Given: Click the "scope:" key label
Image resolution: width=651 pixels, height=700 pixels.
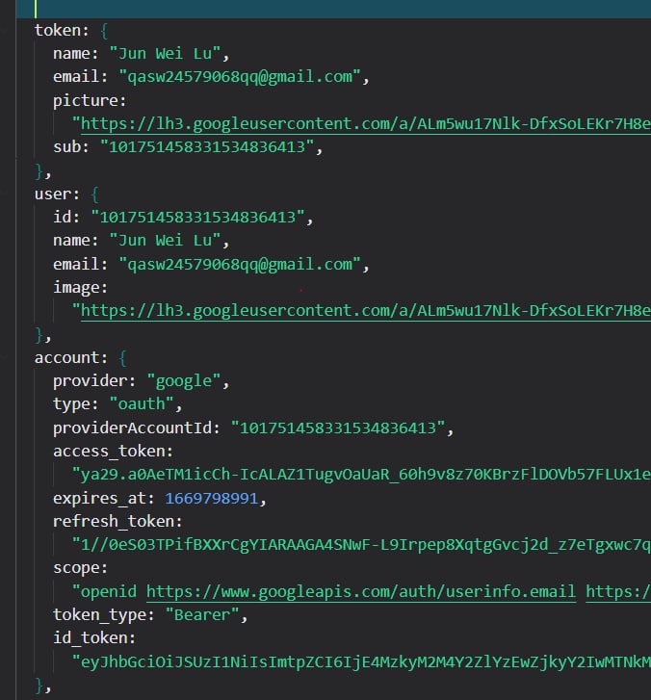Looking at the screenshot, I should coord(80,568).
